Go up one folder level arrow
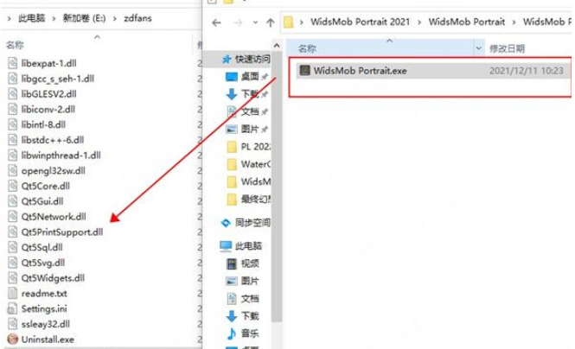Screen dimensions: 575x349 [x=271, y=22]
